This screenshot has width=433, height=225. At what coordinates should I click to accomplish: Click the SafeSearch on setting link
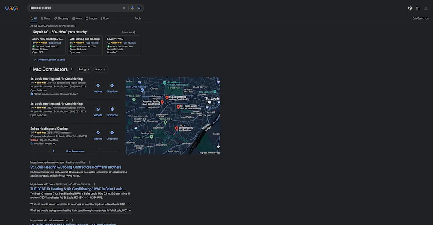tap(420, 18)
